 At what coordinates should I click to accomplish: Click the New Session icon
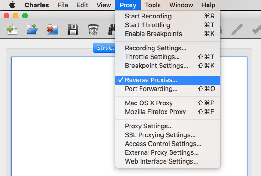pos(12,30)
